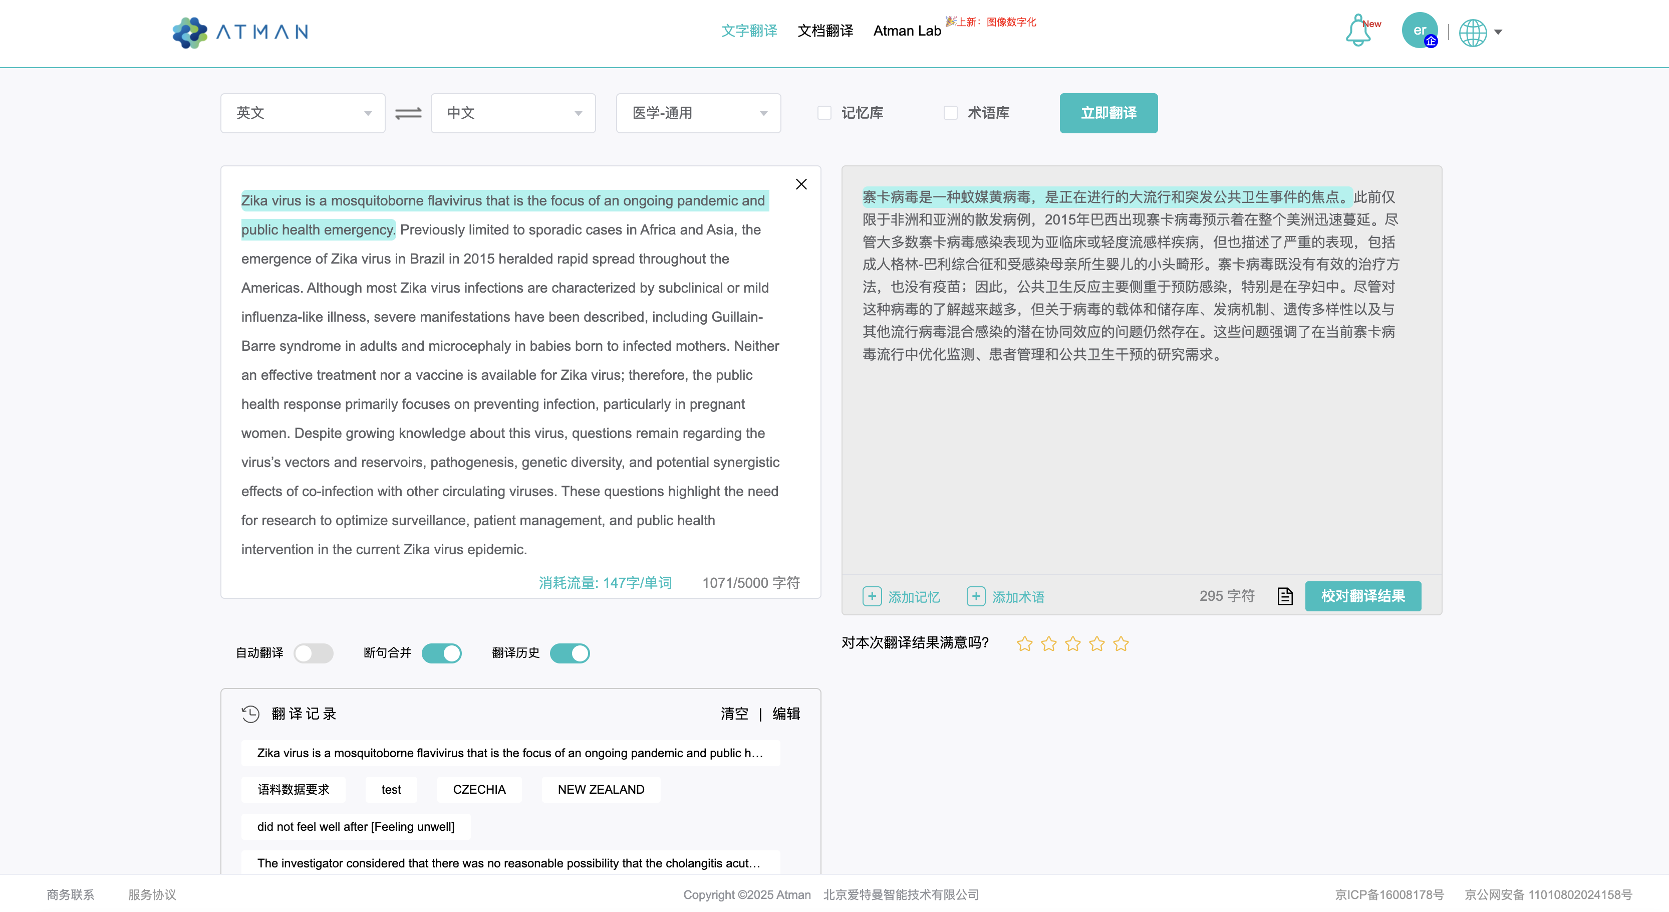Switch to the 文档翻译 tab

pos(825,31)
